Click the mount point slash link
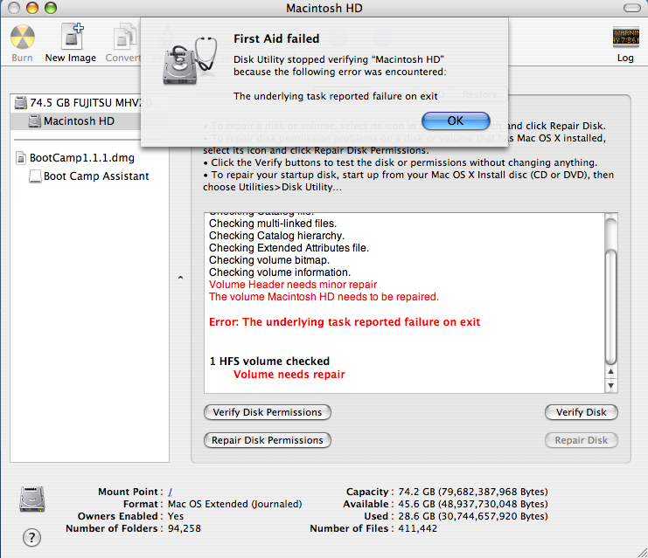Image resolution: width=648 pixels, height=558 pixels. [x=171, y=492]
